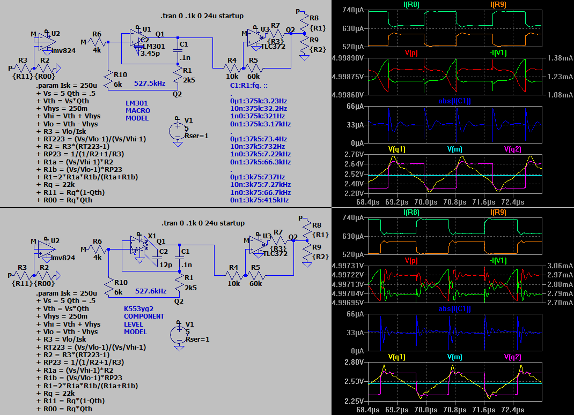574x415 pixels.
Task: Select the LM301 MACRO MODEL comment text
Action: [x=137, y=110]
